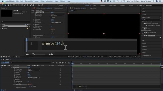Viewport: 163px width, 91px height.
Task: Click the Draft 3D icon in timeline
Action: [57, 63]
